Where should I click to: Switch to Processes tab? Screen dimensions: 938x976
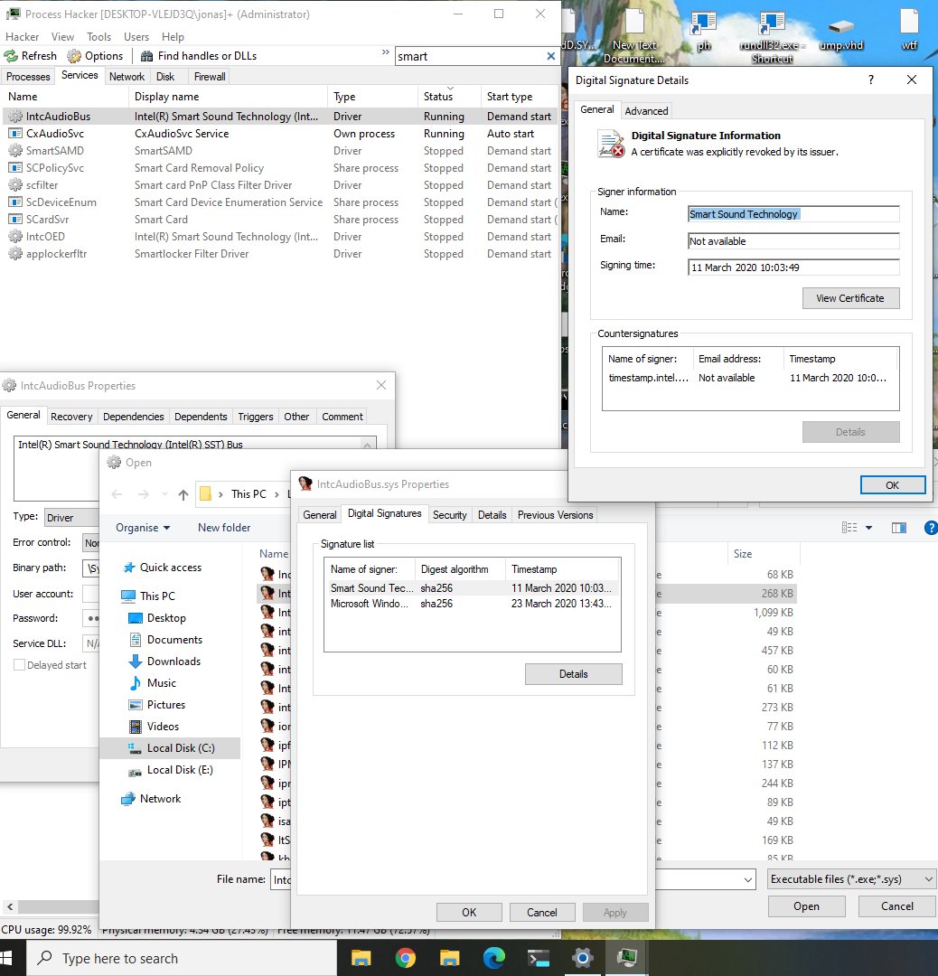[28, 77]
